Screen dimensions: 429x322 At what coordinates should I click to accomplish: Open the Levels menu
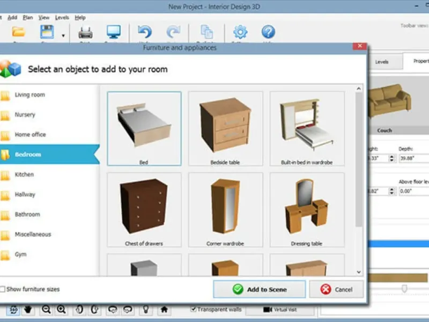pos(62,18)
